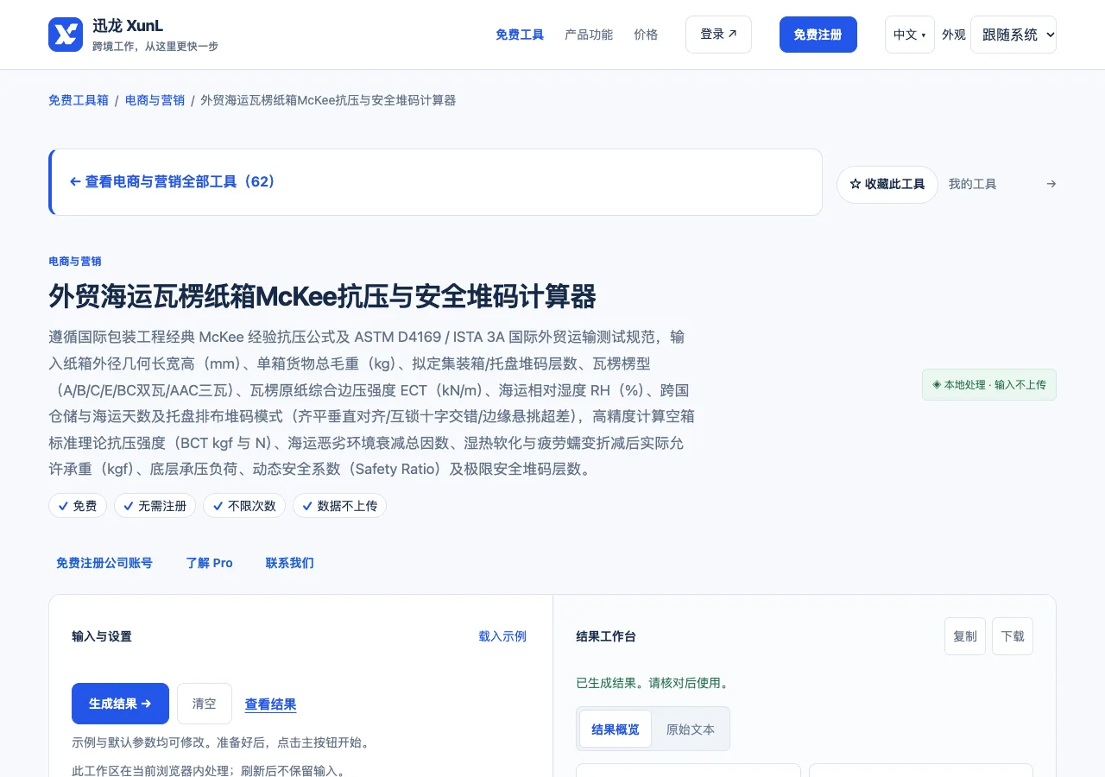
Task: Open the 联系我们 link
Action: point(290,563)
